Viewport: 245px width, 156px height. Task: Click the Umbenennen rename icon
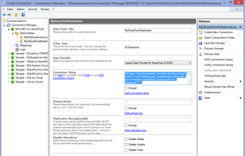coord(200,92)
